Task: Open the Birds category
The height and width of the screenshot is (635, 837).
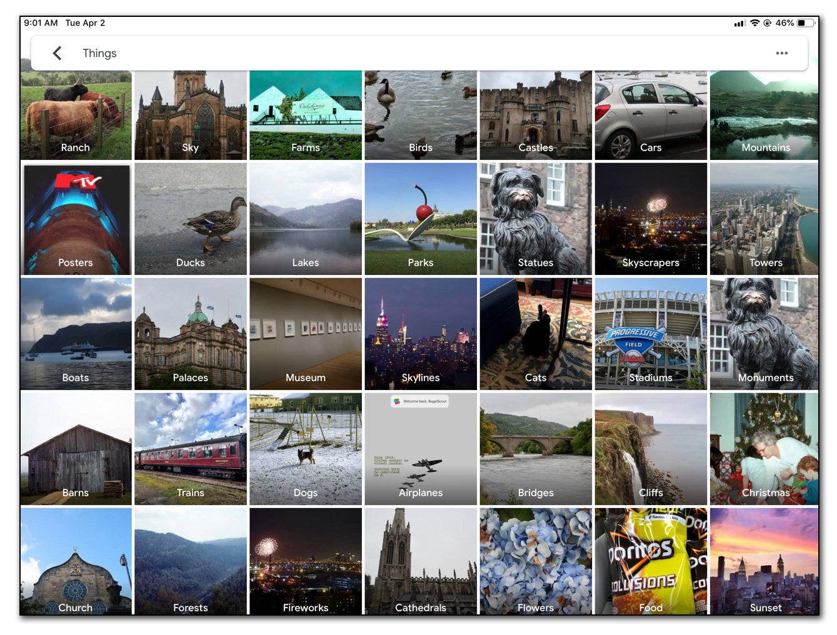Action: tap(421, 115)
